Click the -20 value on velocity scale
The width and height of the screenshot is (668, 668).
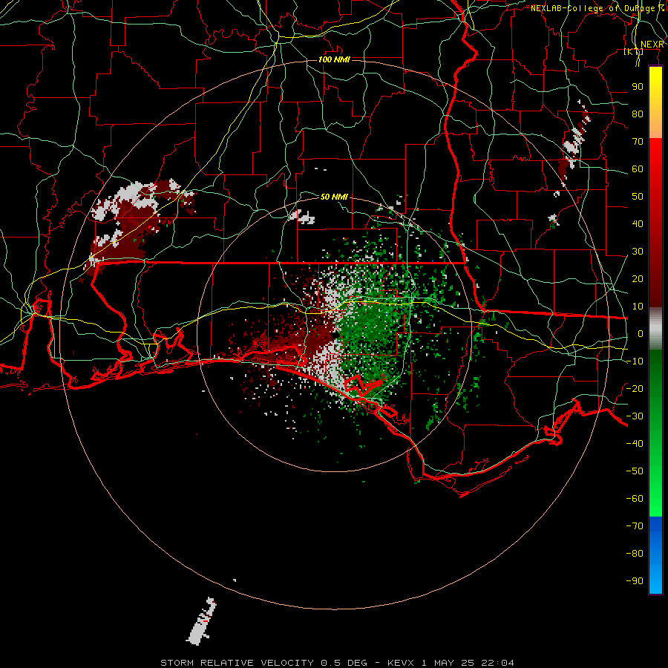635,388
